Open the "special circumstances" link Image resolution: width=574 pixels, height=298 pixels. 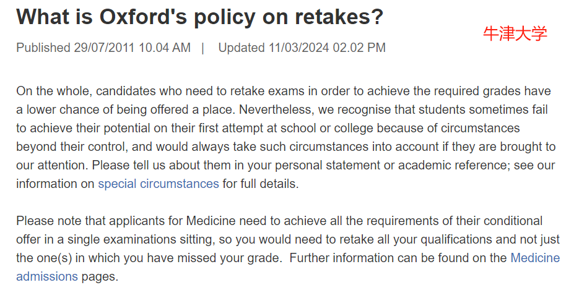point(158,184)
